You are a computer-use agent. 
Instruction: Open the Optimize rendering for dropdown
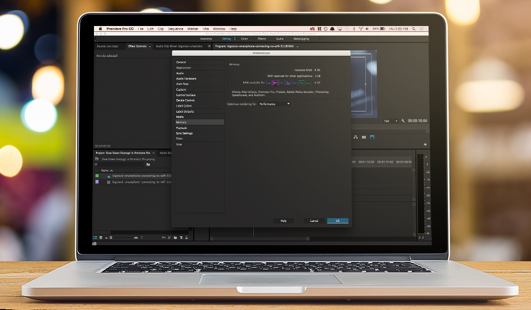click(x=276, y=104)
